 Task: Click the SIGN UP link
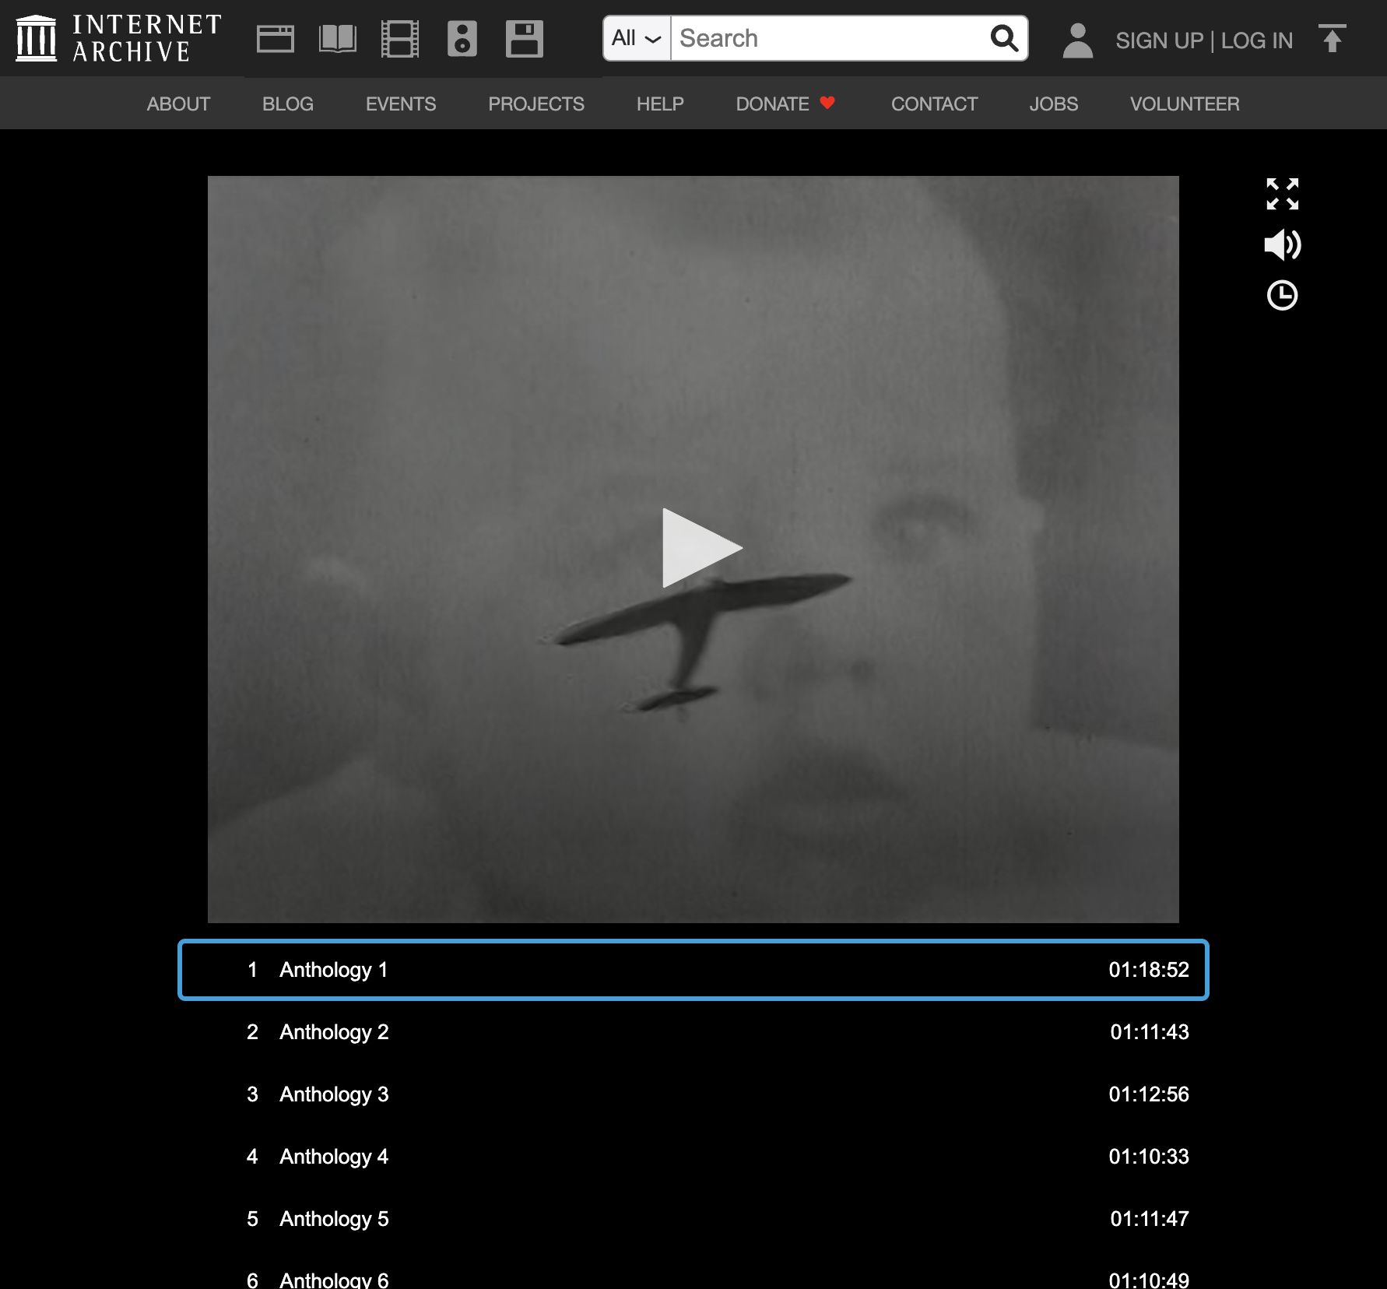tap(1159, 40)
